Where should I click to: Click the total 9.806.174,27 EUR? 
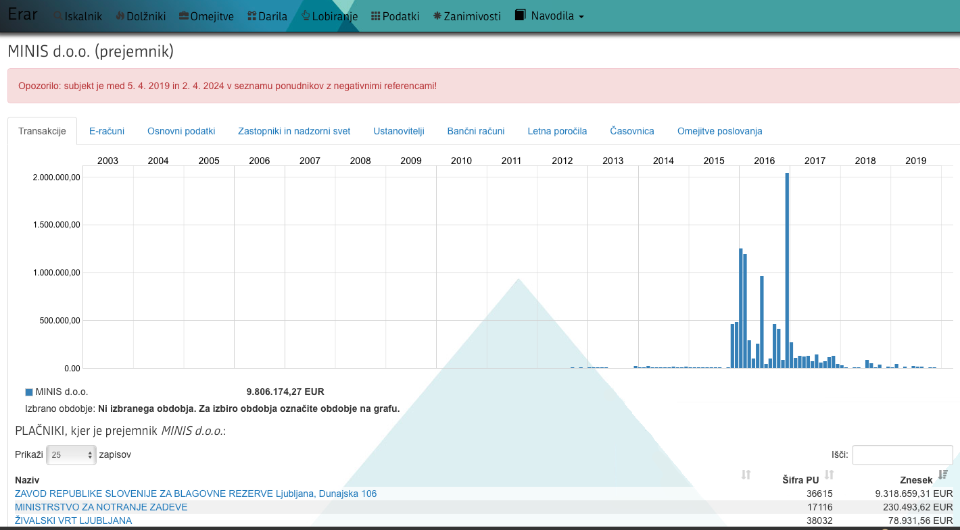tap(285, 392)
